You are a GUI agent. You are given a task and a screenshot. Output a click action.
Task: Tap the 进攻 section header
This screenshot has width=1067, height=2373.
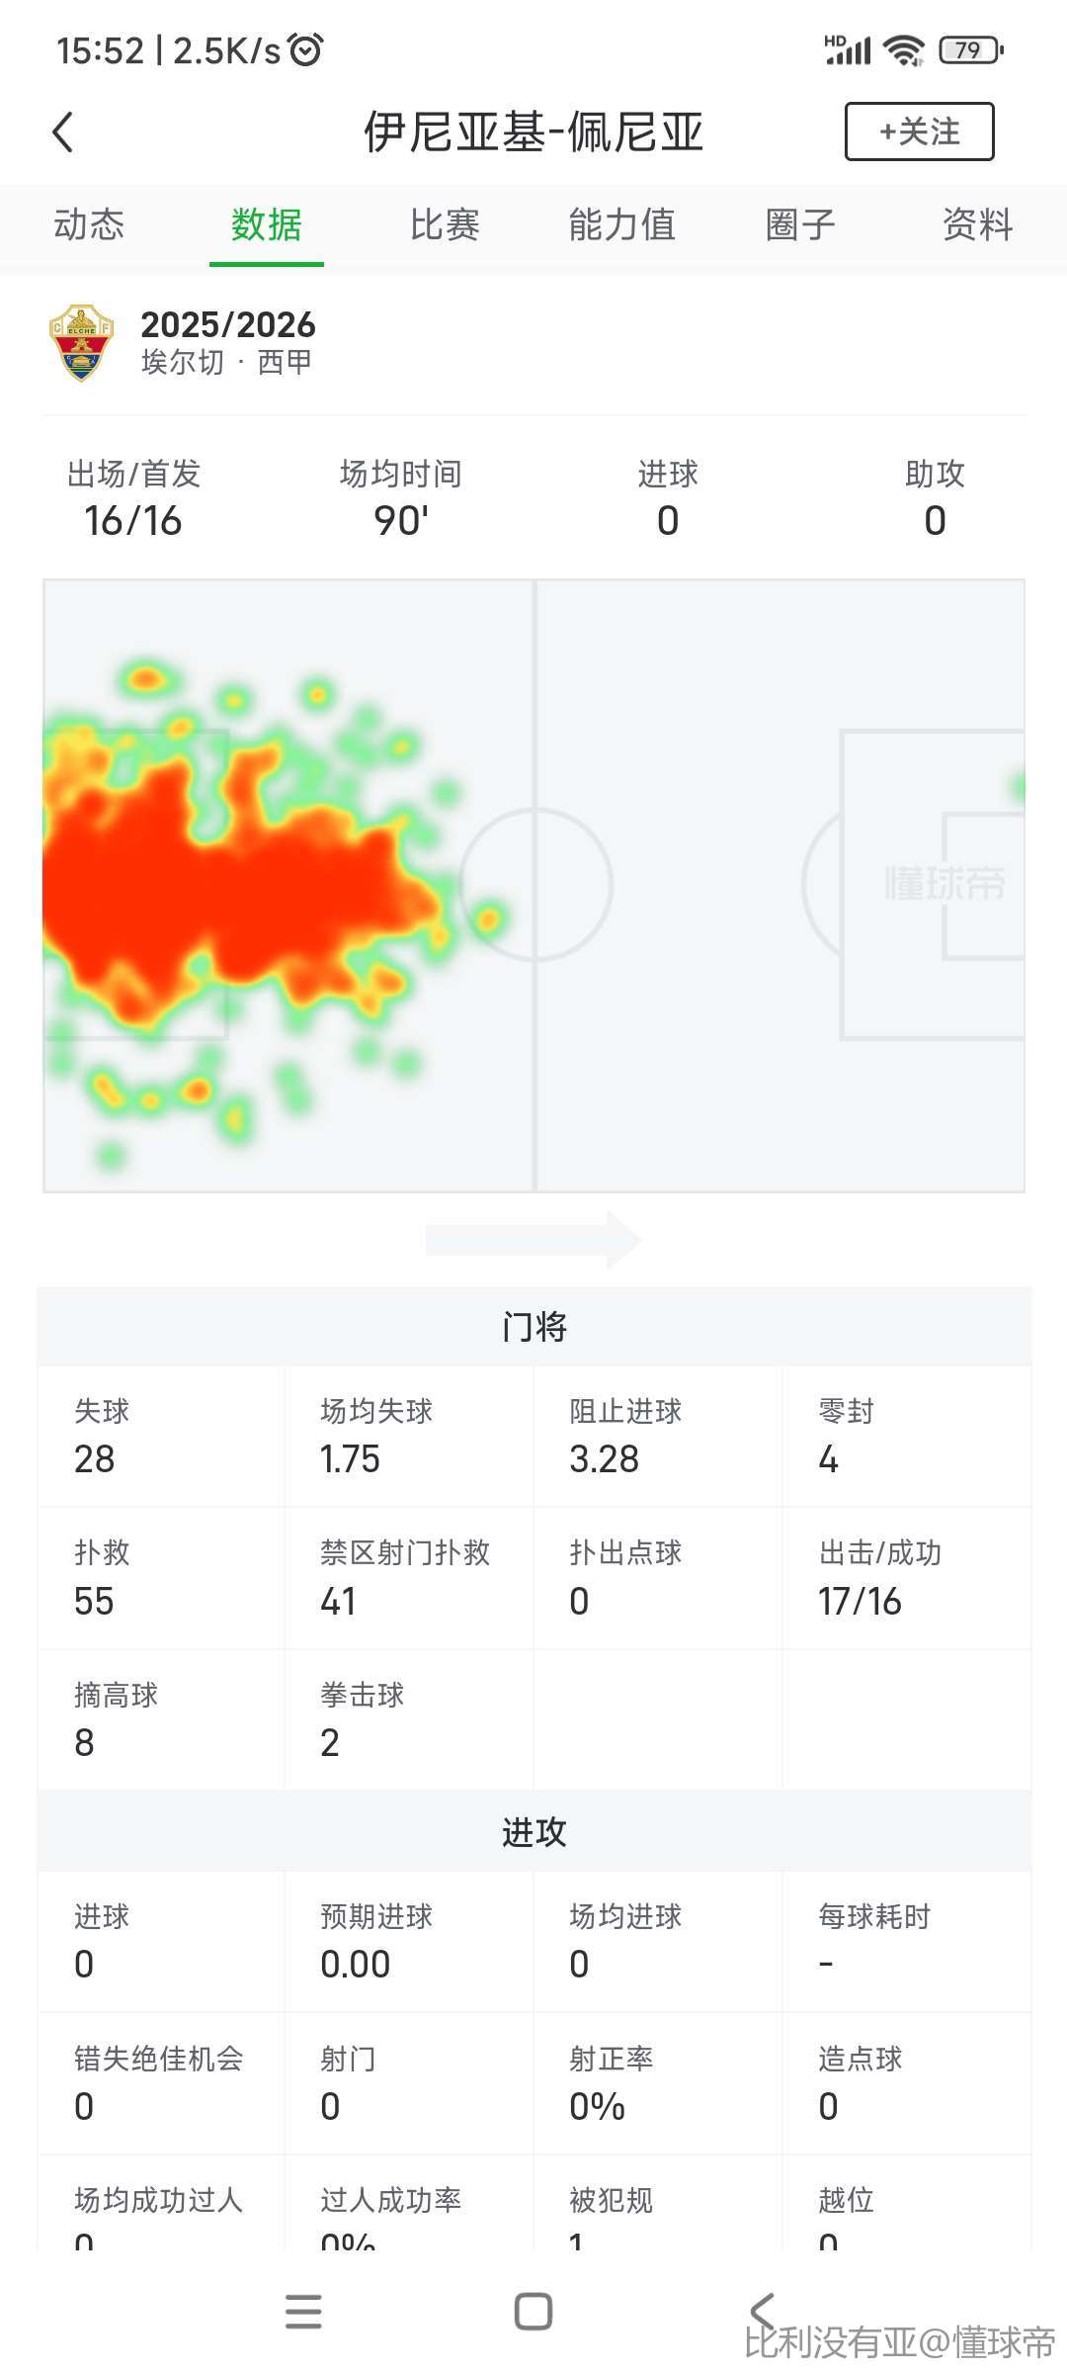533,1832
